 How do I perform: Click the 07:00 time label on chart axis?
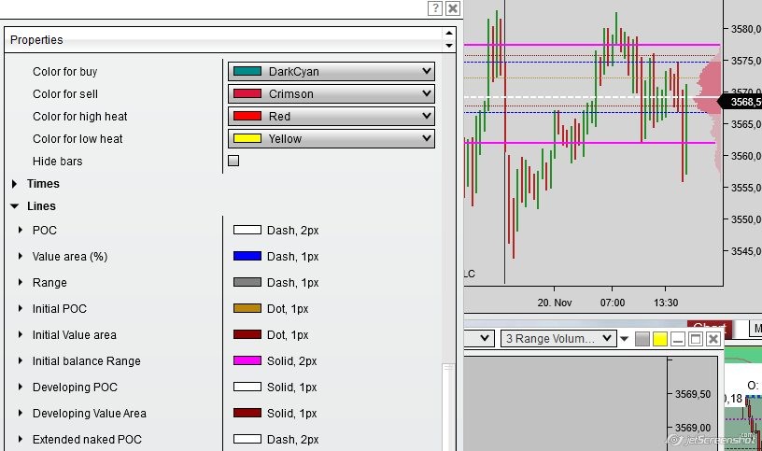613,303
